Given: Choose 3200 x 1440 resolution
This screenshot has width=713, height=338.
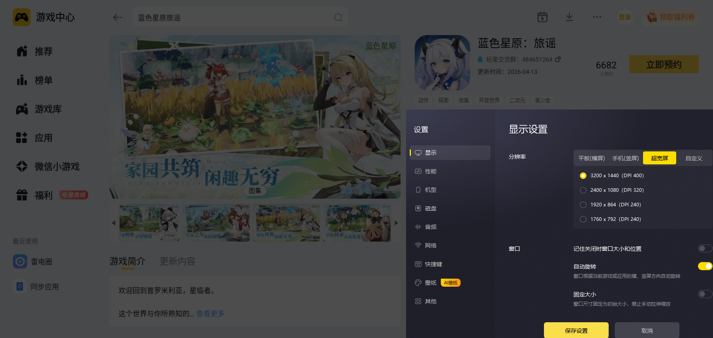Looking at the screenshot, I should [x=583, y=176].
